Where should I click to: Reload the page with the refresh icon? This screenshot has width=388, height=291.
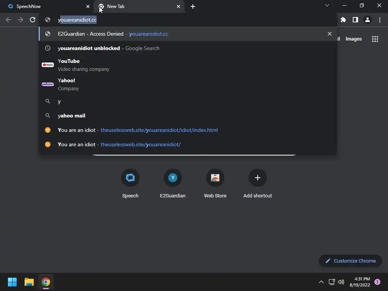[33, 20]
